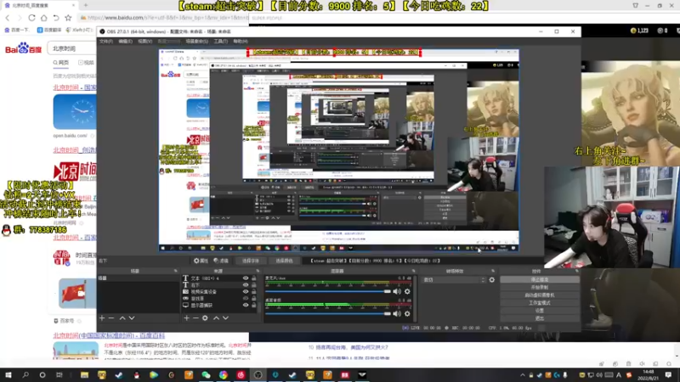Open Windows Start menu
This screenshot has width=680, height=382.
click(8, 375)
